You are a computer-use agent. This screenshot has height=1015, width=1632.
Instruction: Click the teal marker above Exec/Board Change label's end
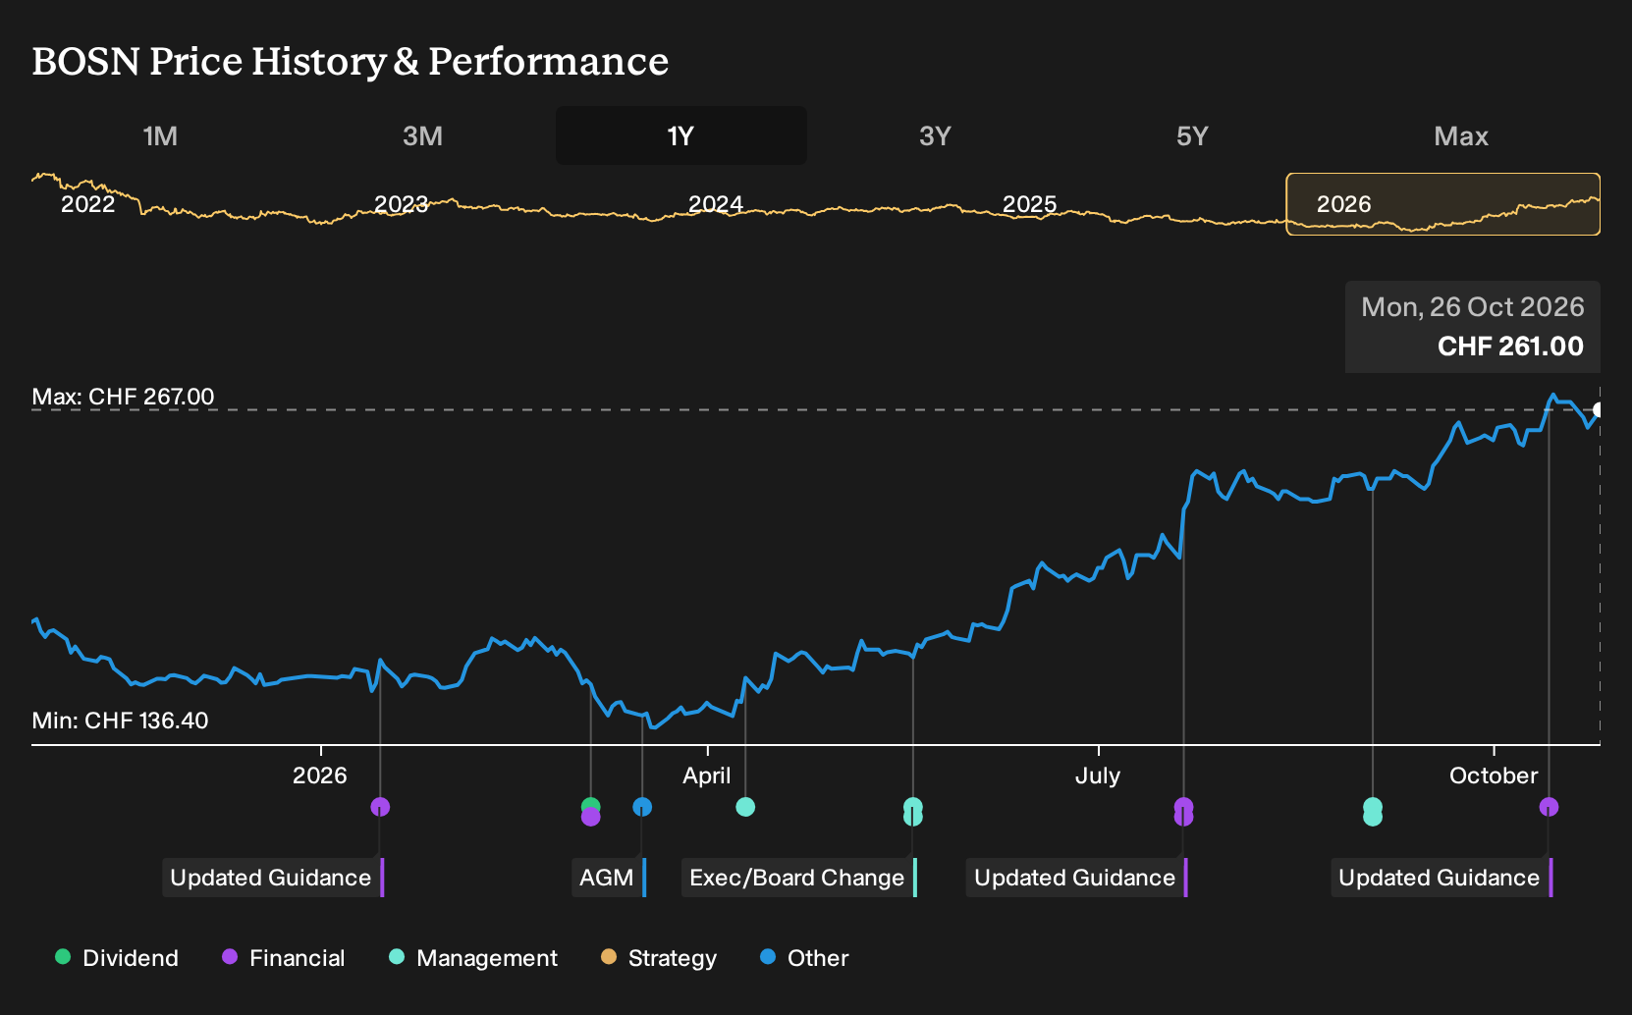click(913, 807)
